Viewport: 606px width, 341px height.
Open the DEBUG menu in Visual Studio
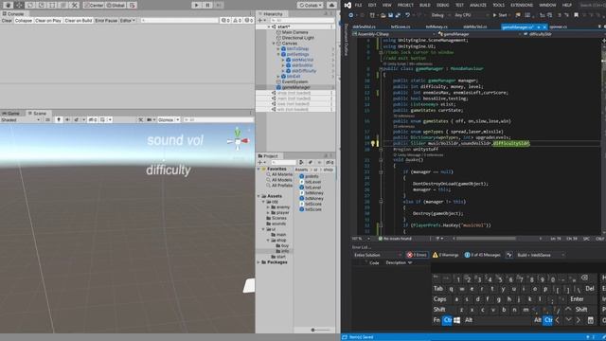click(442, 5)
